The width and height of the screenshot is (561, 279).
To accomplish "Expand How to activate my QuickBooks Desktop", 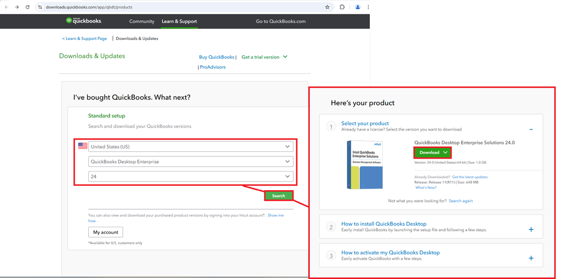I will point(531,258).
